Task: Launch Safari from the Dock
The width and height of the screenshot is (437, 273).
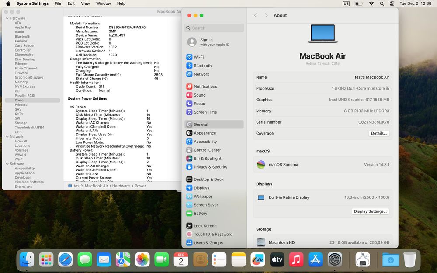Action: pyautogui.click(x=66, y=259)
